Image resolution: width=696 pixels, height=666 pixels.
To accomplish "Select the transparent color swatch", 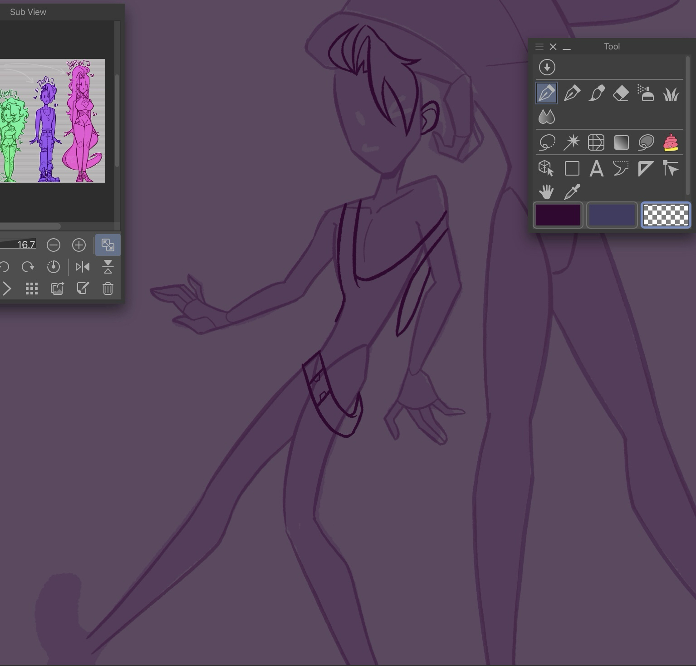I will pyautogui.click(x=666, y=215).
